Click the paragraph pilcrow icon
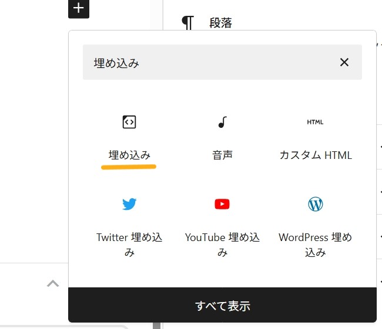The height and width of the screenshot is (329, 382). click(188, 23)
